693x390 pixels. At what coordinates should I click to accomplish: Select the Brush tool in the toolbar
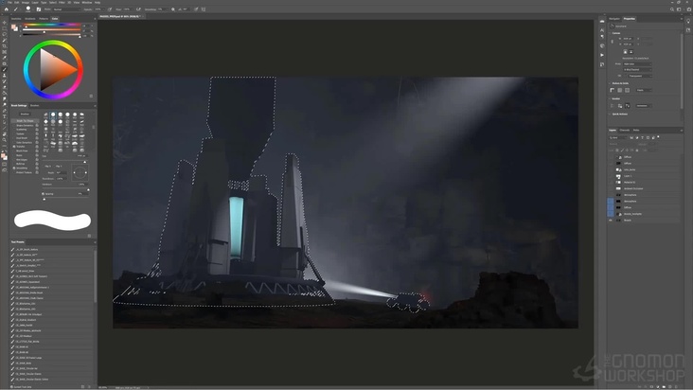(x=5, y=69)
